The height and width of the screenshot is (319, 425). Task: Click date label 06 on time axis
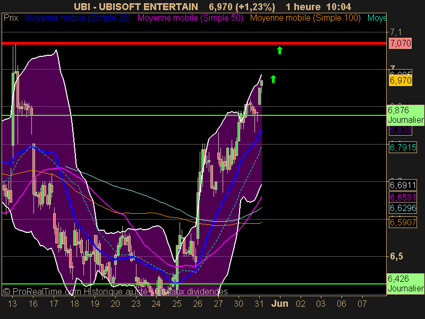[342, 304]
